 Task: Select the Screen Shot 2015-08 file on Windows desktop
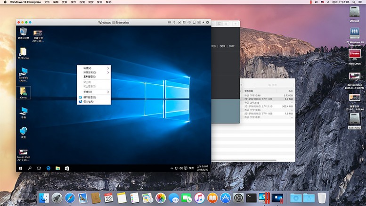[x=23, y=155]
